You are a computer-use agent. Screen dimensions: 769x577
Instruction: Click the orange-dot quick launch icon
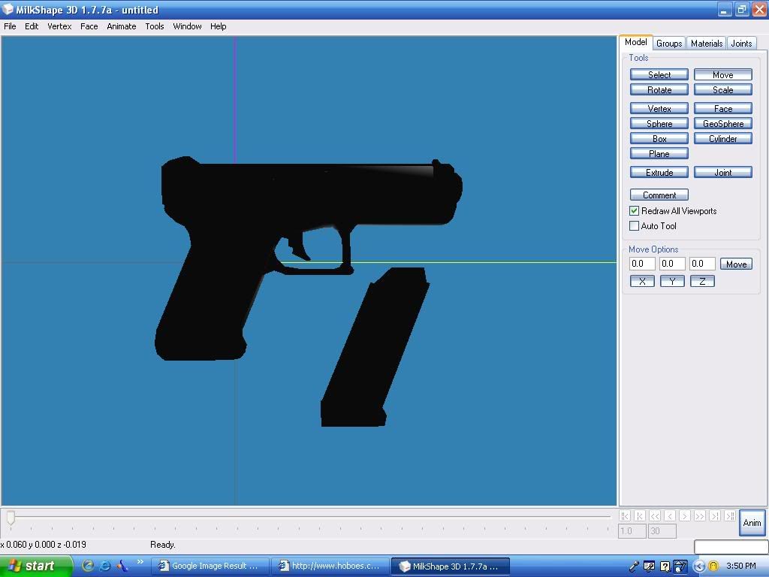(x=122, y=566)
